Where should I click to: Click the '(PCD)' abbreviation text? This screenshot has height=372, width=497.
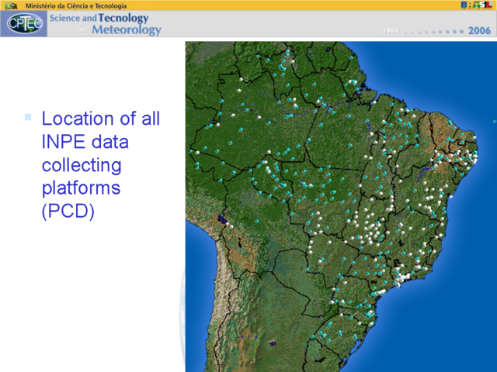tap(68, 211)
